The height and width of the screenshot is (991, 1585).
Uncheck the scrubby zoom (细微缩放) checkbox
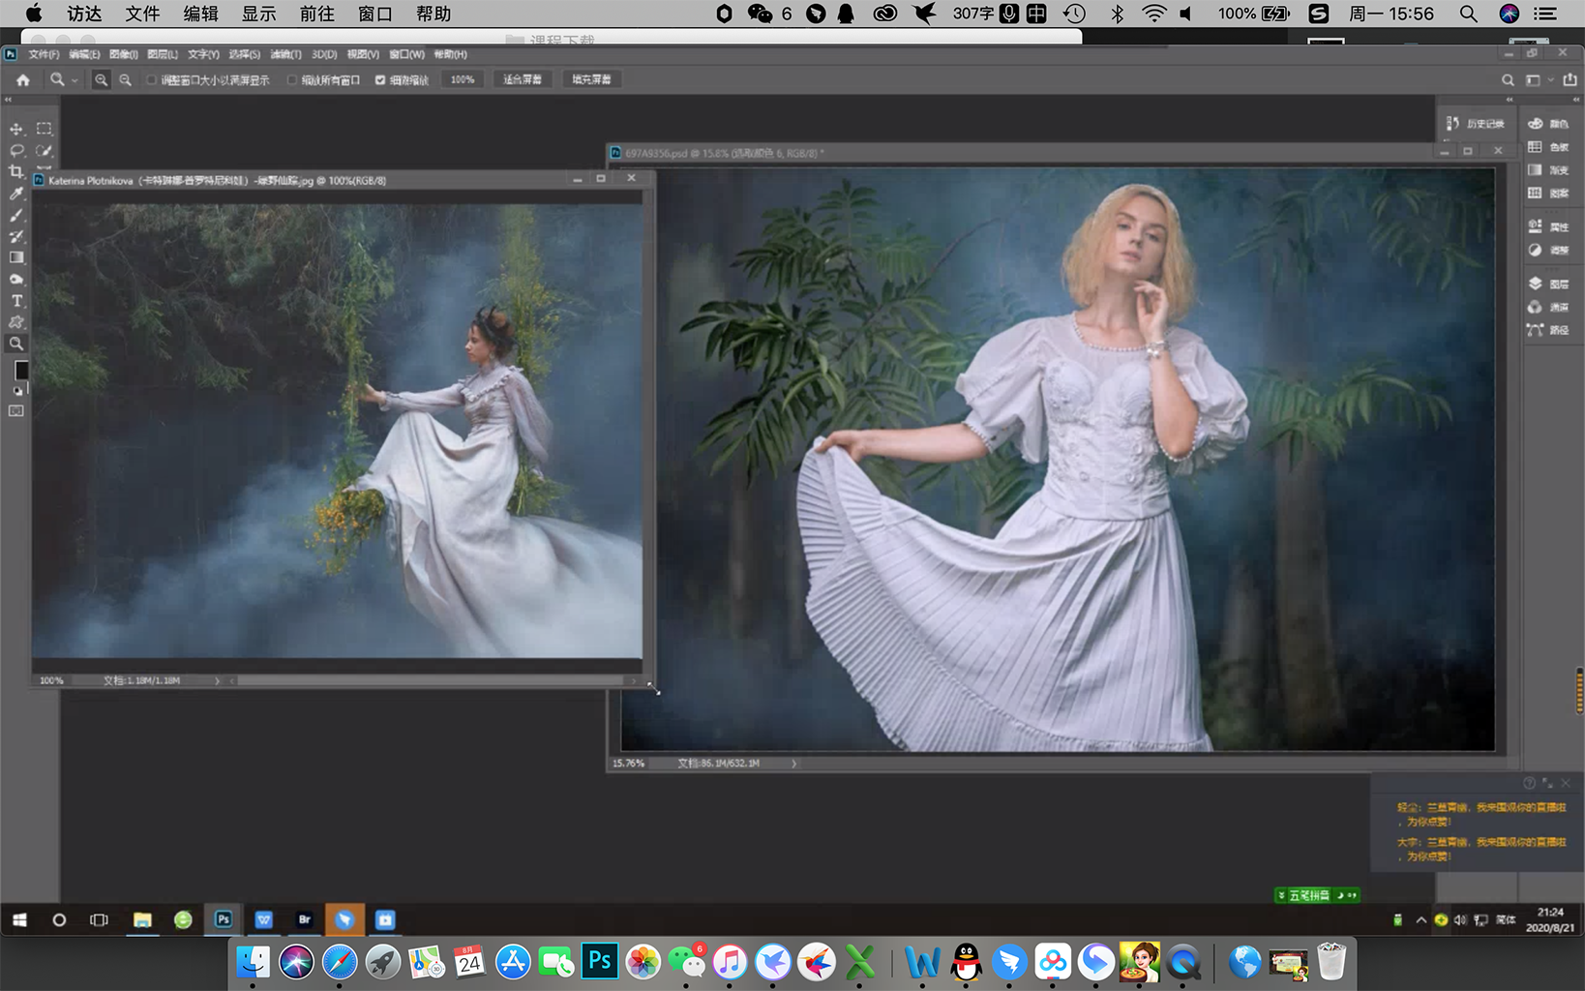380,80
